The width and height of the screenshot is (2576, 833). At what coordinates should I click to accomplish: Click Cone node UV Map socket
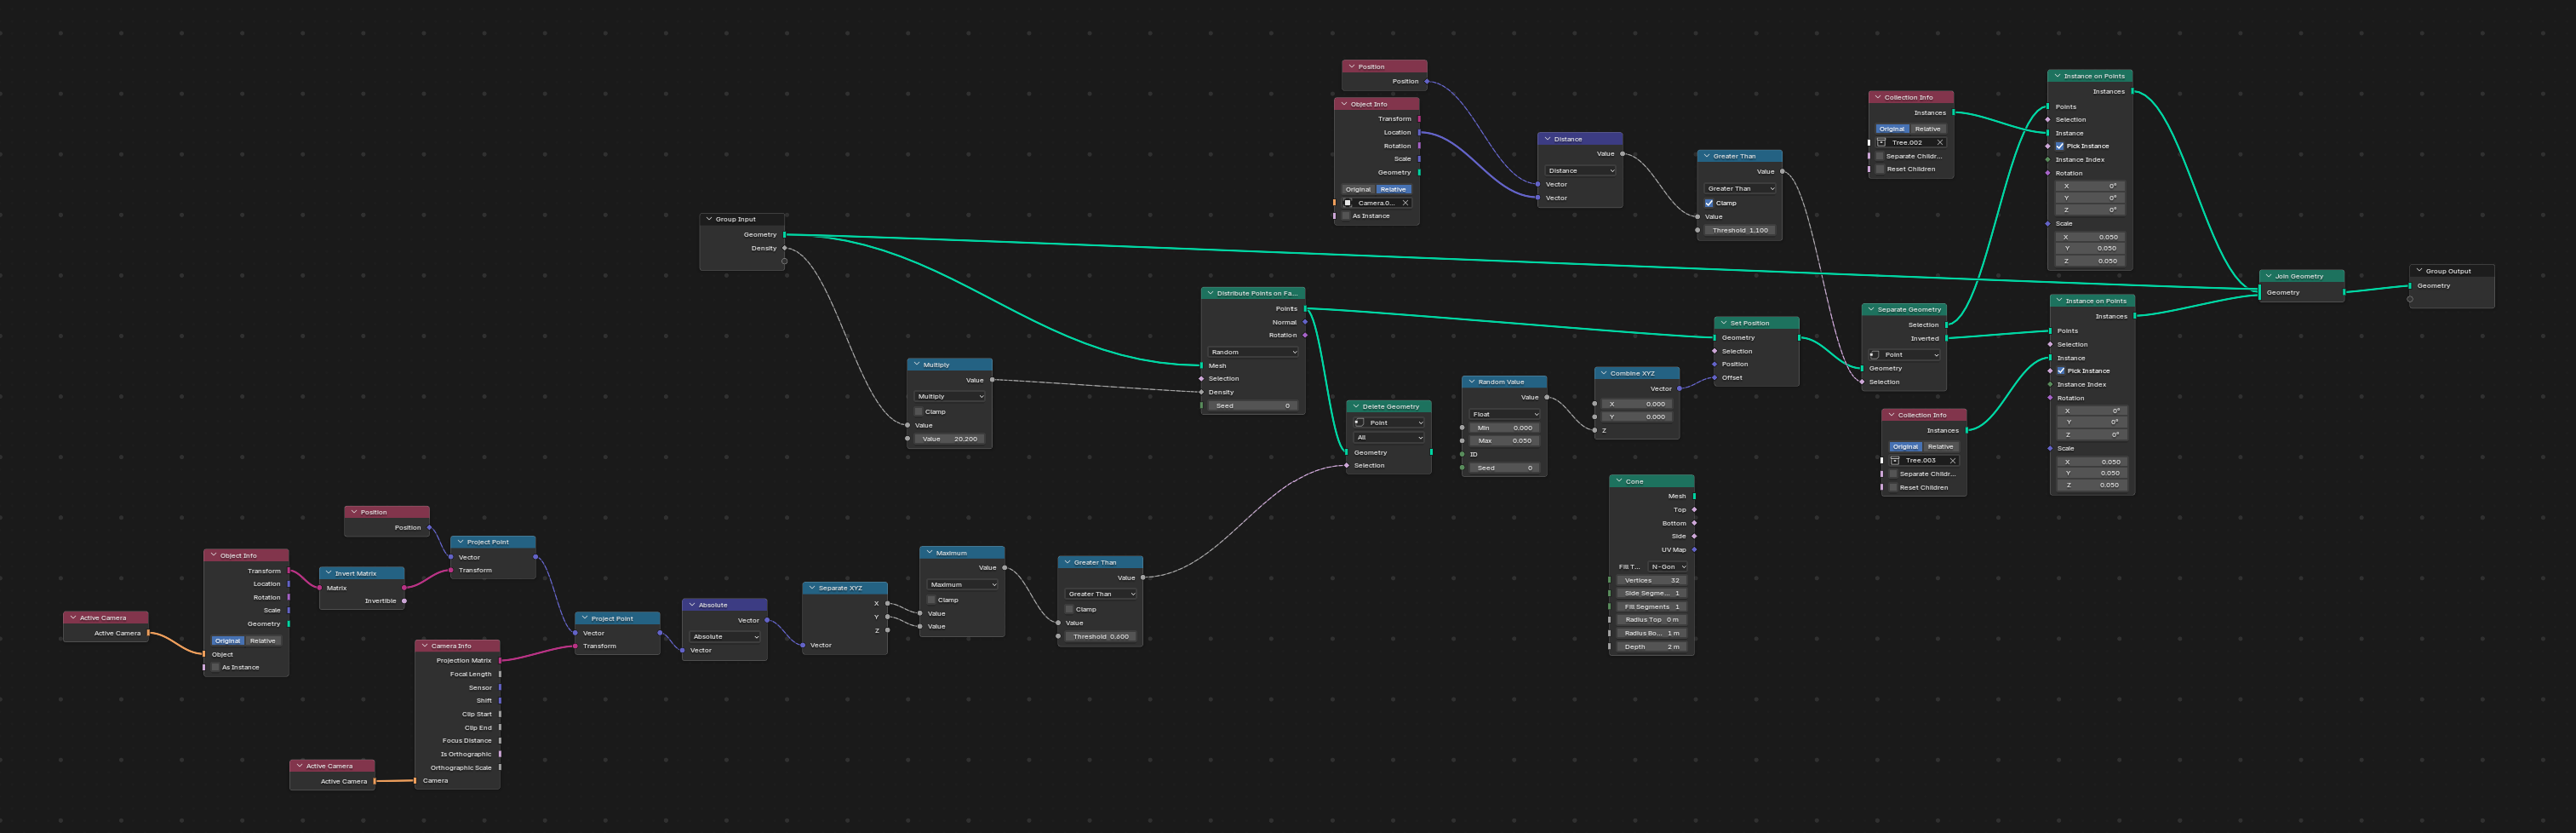(1694, 549)
